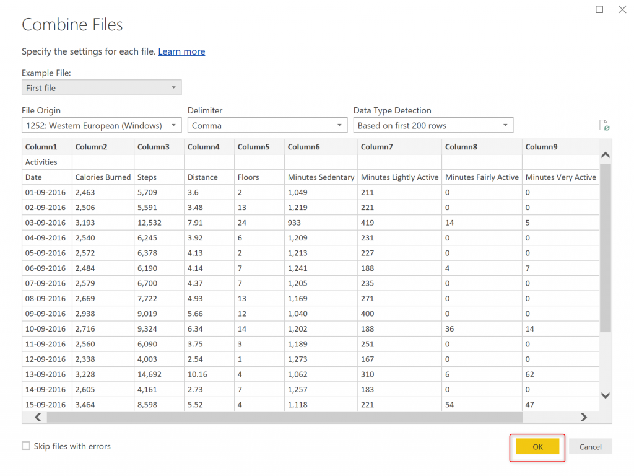
Task: Open the Learn more link
Action: coord(181,51)
